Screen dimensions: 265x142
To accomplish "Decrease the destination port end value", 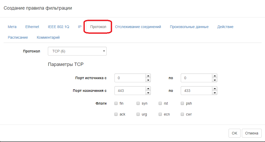I will 215,93.
